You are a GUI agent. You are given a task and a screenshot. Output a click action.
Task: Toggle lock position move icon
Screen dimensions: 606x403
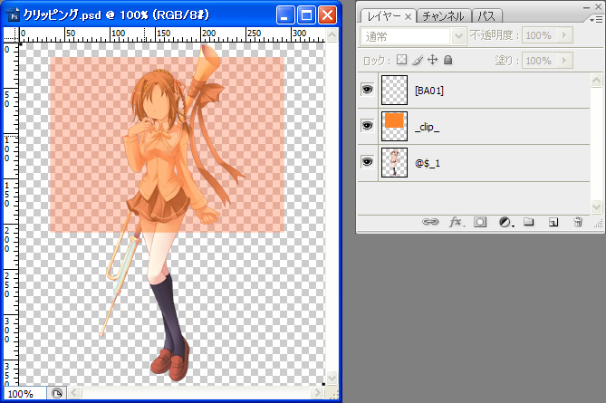point(432,60)
